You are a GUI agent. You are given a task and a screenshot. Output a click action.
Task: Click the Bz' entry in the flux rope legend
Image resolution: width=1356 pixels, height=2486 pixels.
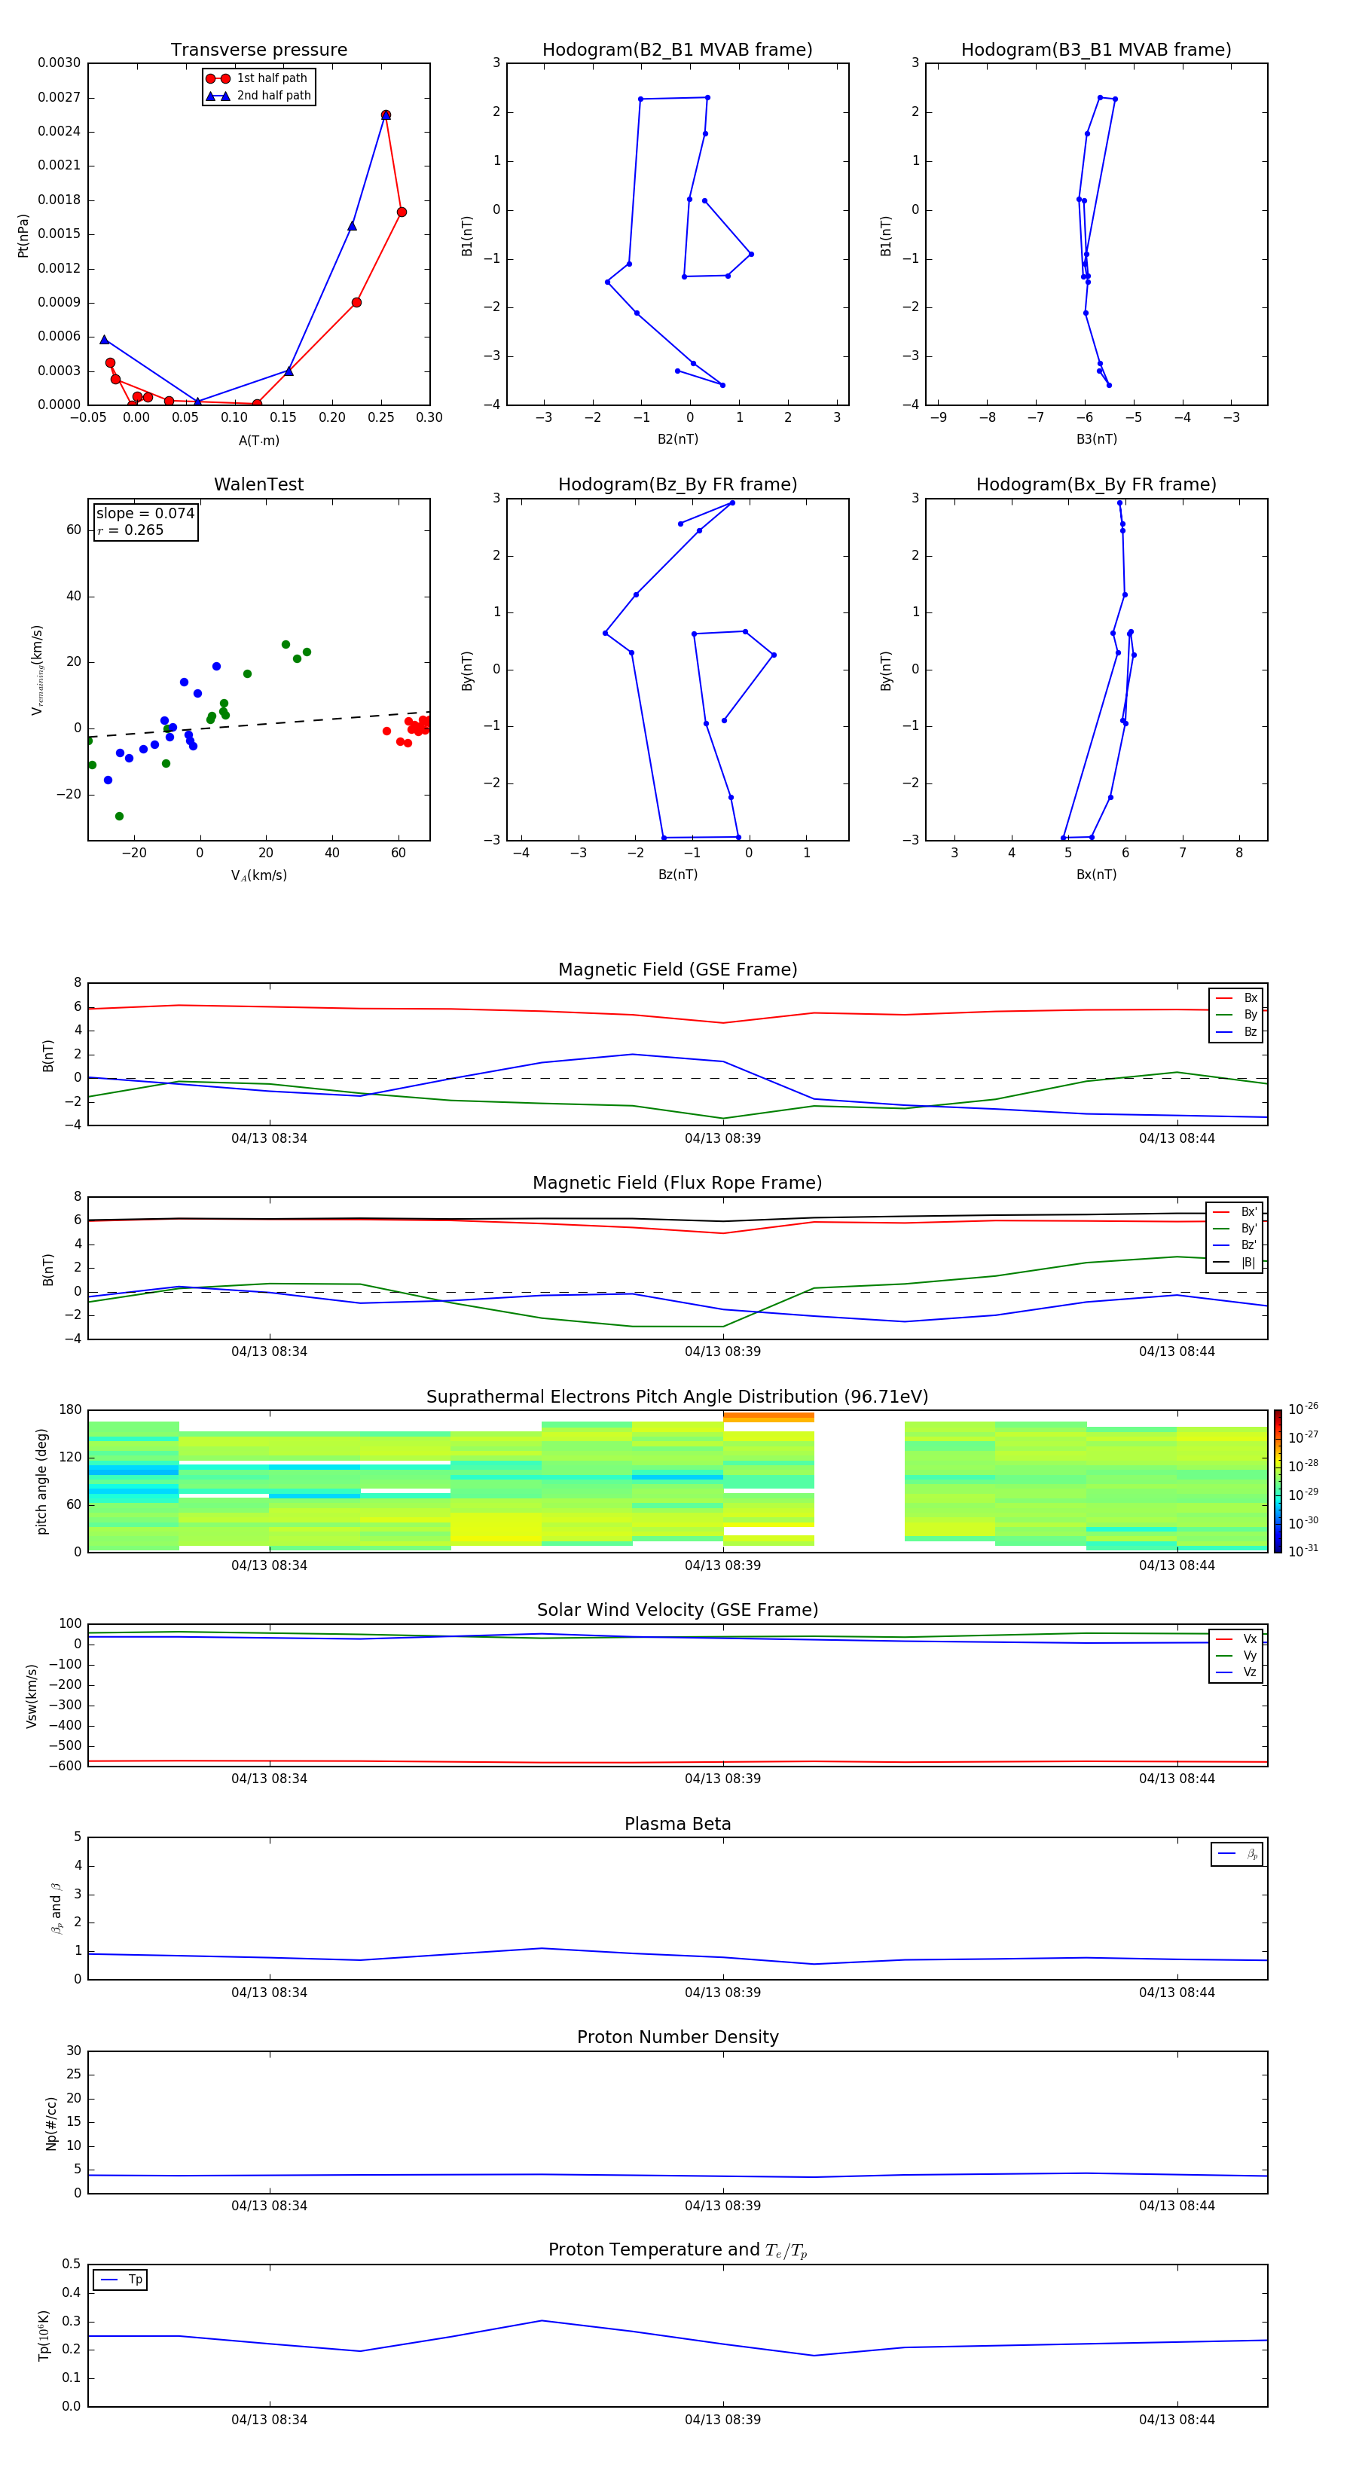click(1235, 1246)
